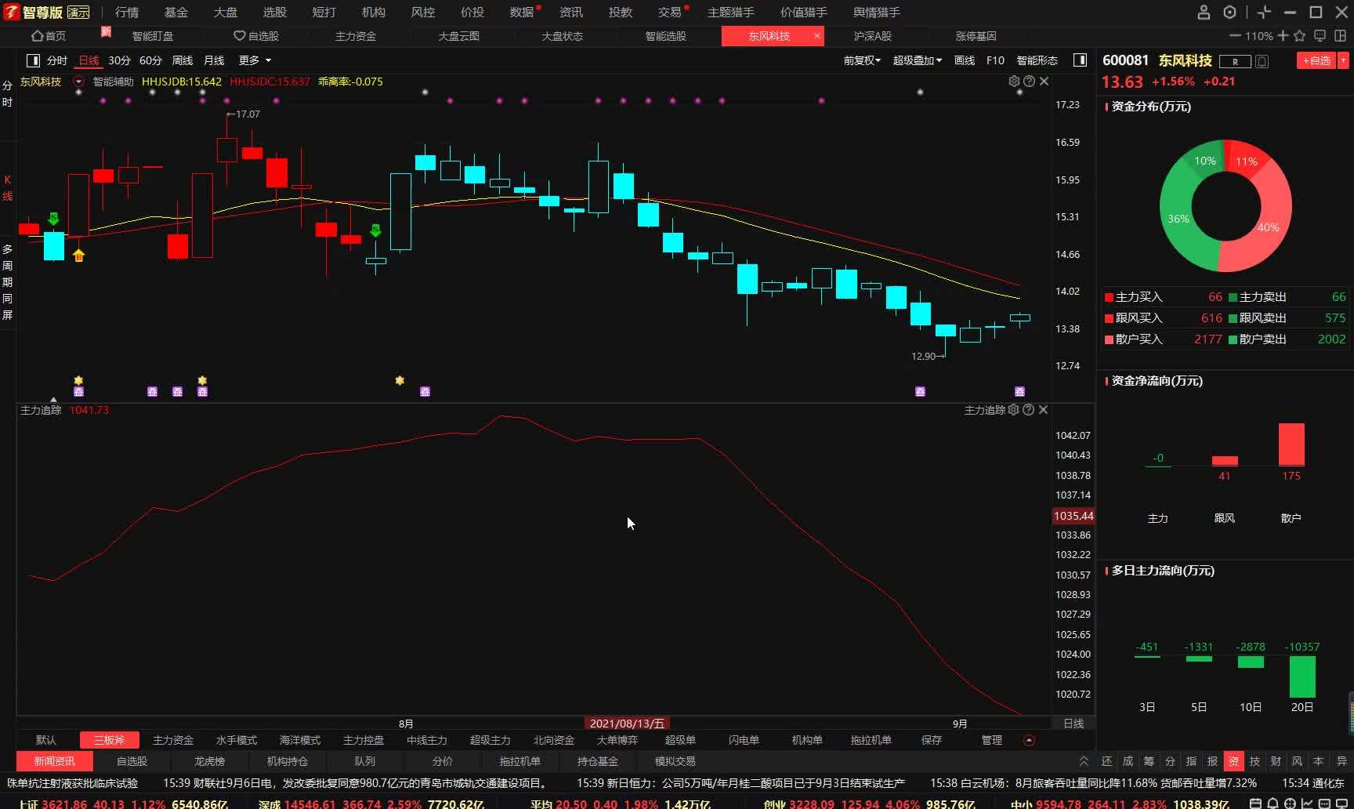
Task: Click the star favorite icon near zoom controls
Action: click(x=1300, y=36)
